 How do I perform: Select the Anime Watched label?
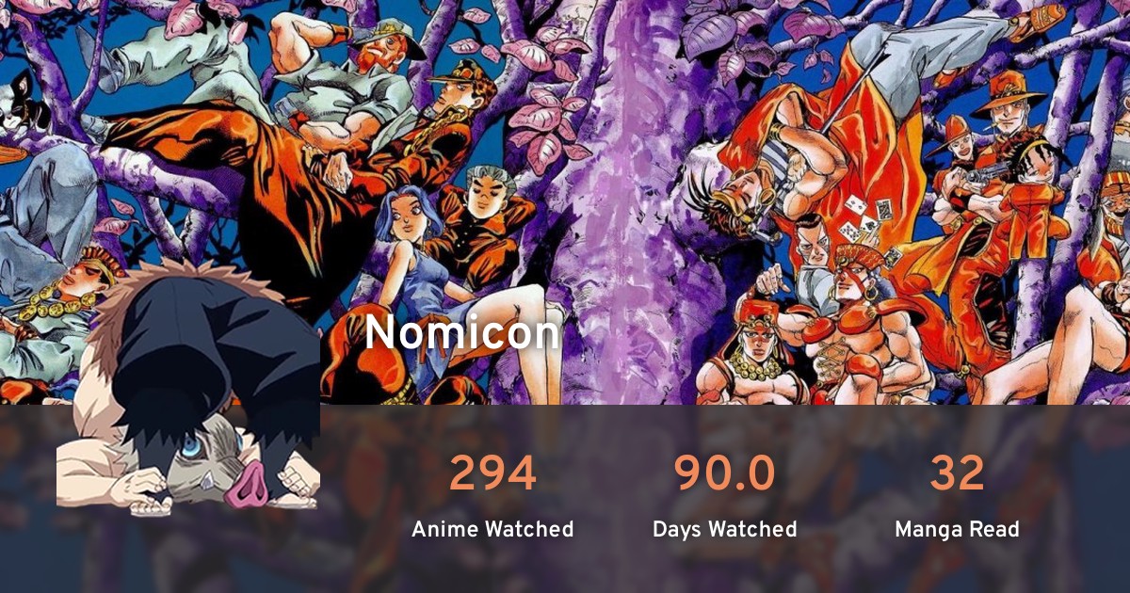492,530
